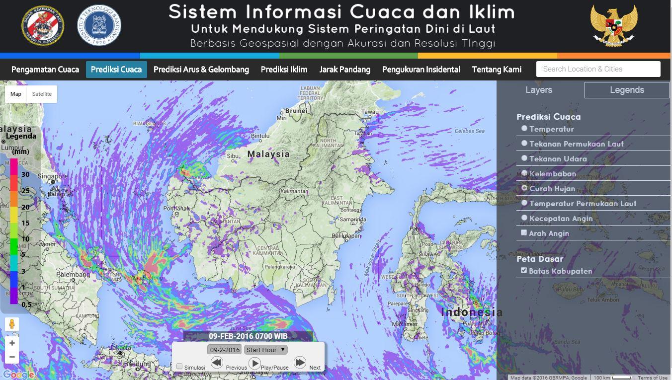Tick the Simulasi checkbox
Viewport: 672px width, 380px height.
[x=179, y=367]
